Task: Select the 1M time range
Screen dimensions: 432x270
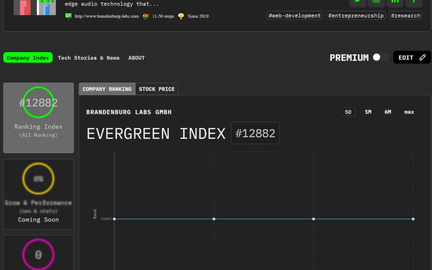Action: click(x=368, y=112)
